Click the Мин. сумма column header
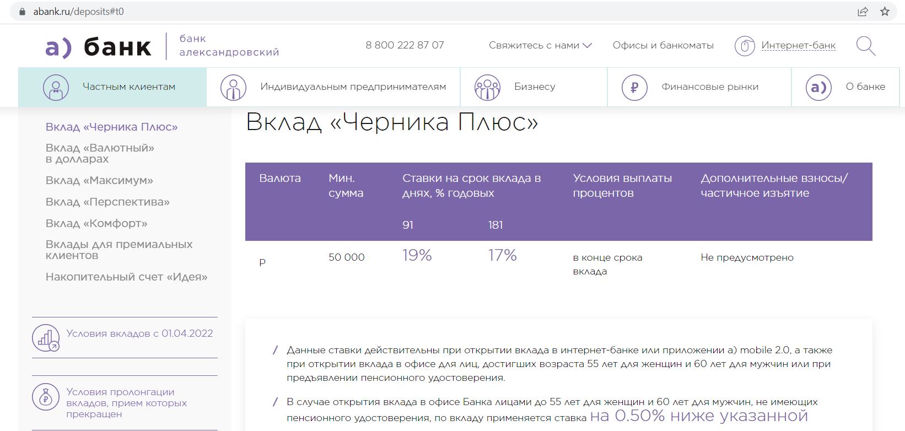 tap(346, 186)
